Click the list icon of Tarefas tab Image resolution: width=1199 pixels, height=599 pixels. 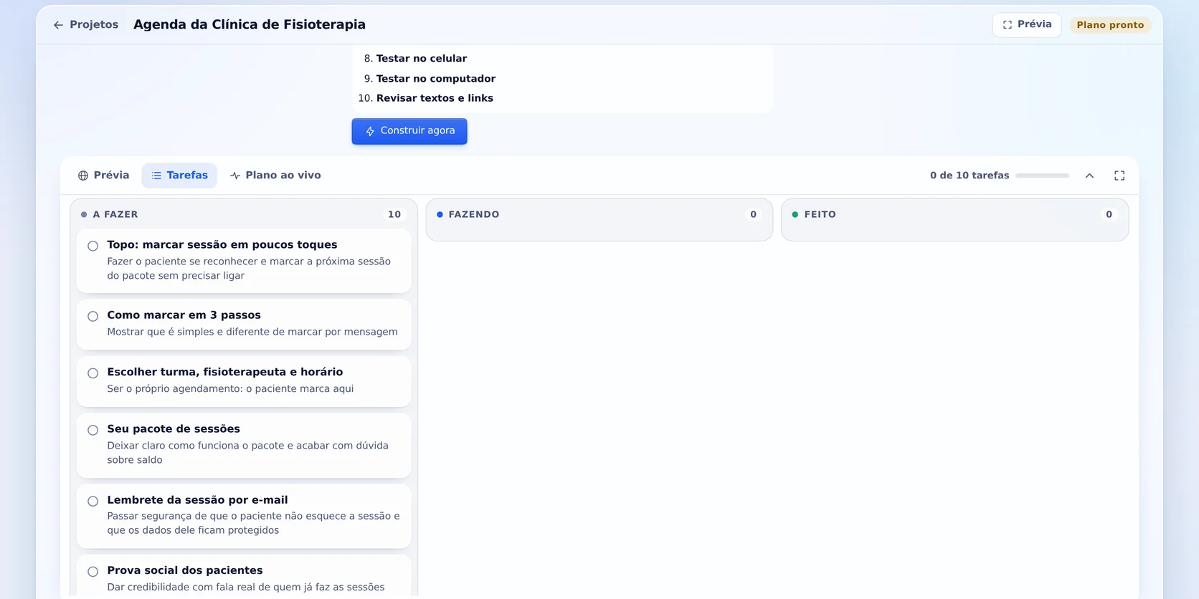point(156,176)
